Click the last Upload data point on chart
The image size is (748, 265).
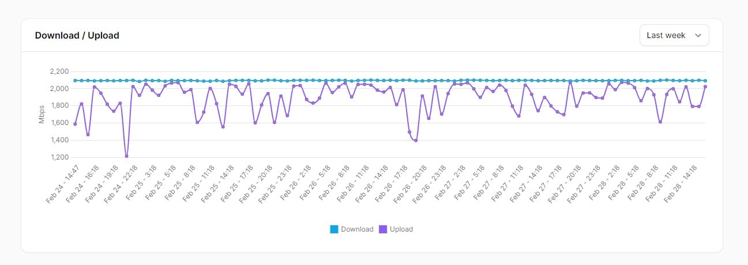pos(705,86)
